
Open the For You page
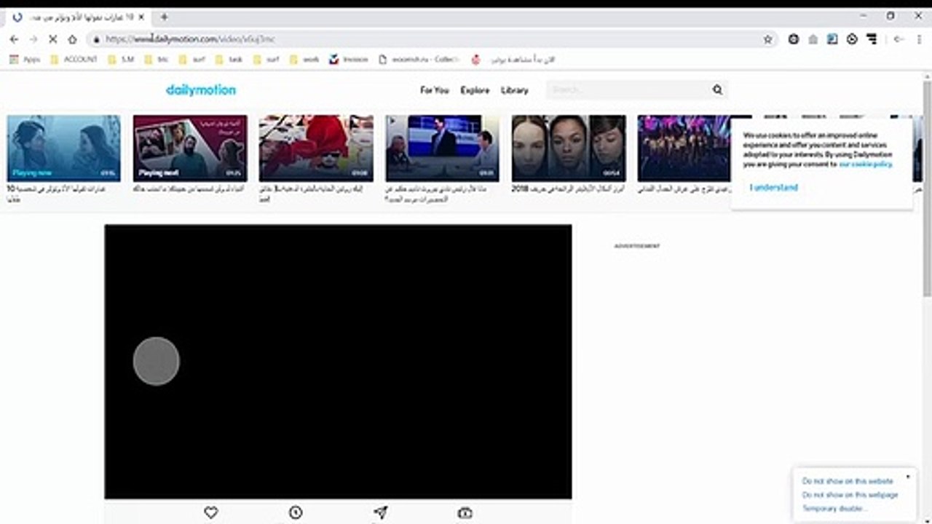point(435,90)
